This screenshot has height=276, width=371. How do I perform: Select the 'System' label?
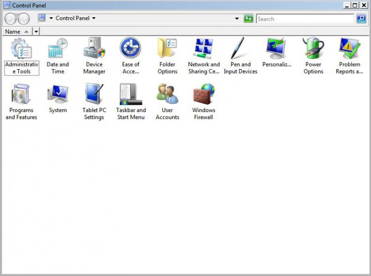(x=58, y=110)
